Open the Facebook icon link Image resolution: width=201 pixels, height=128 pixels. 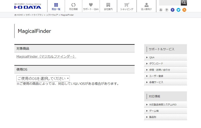(173, 10)
